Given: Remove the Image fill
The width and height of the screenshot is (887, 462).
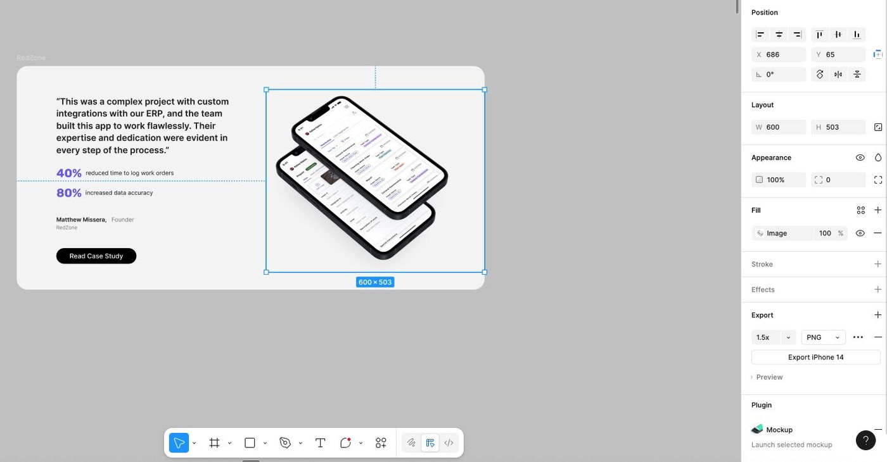Looking at the screenshot, I should pyautogui.click(x=877, y=233).
